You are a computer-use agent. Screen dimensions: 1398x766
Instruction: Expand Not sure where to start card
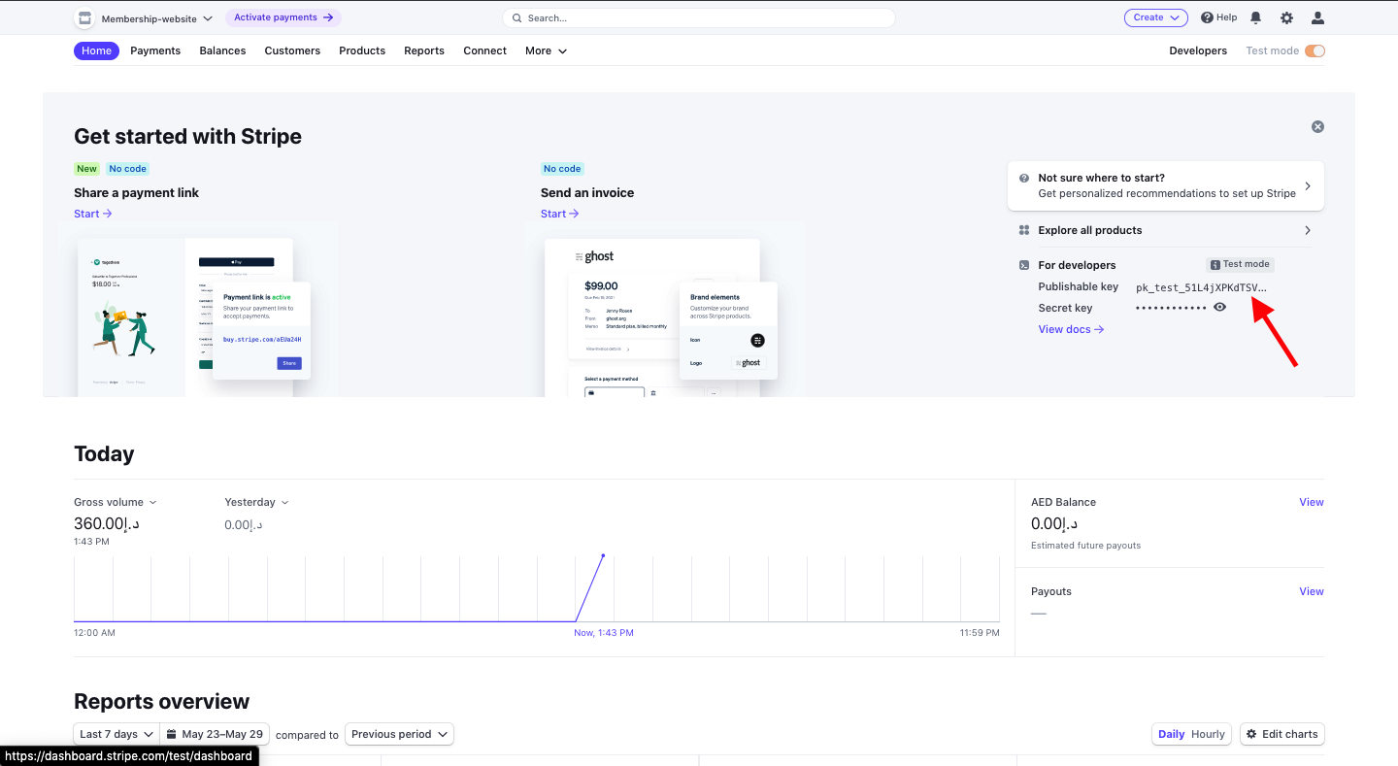[x=1166, y=185]
